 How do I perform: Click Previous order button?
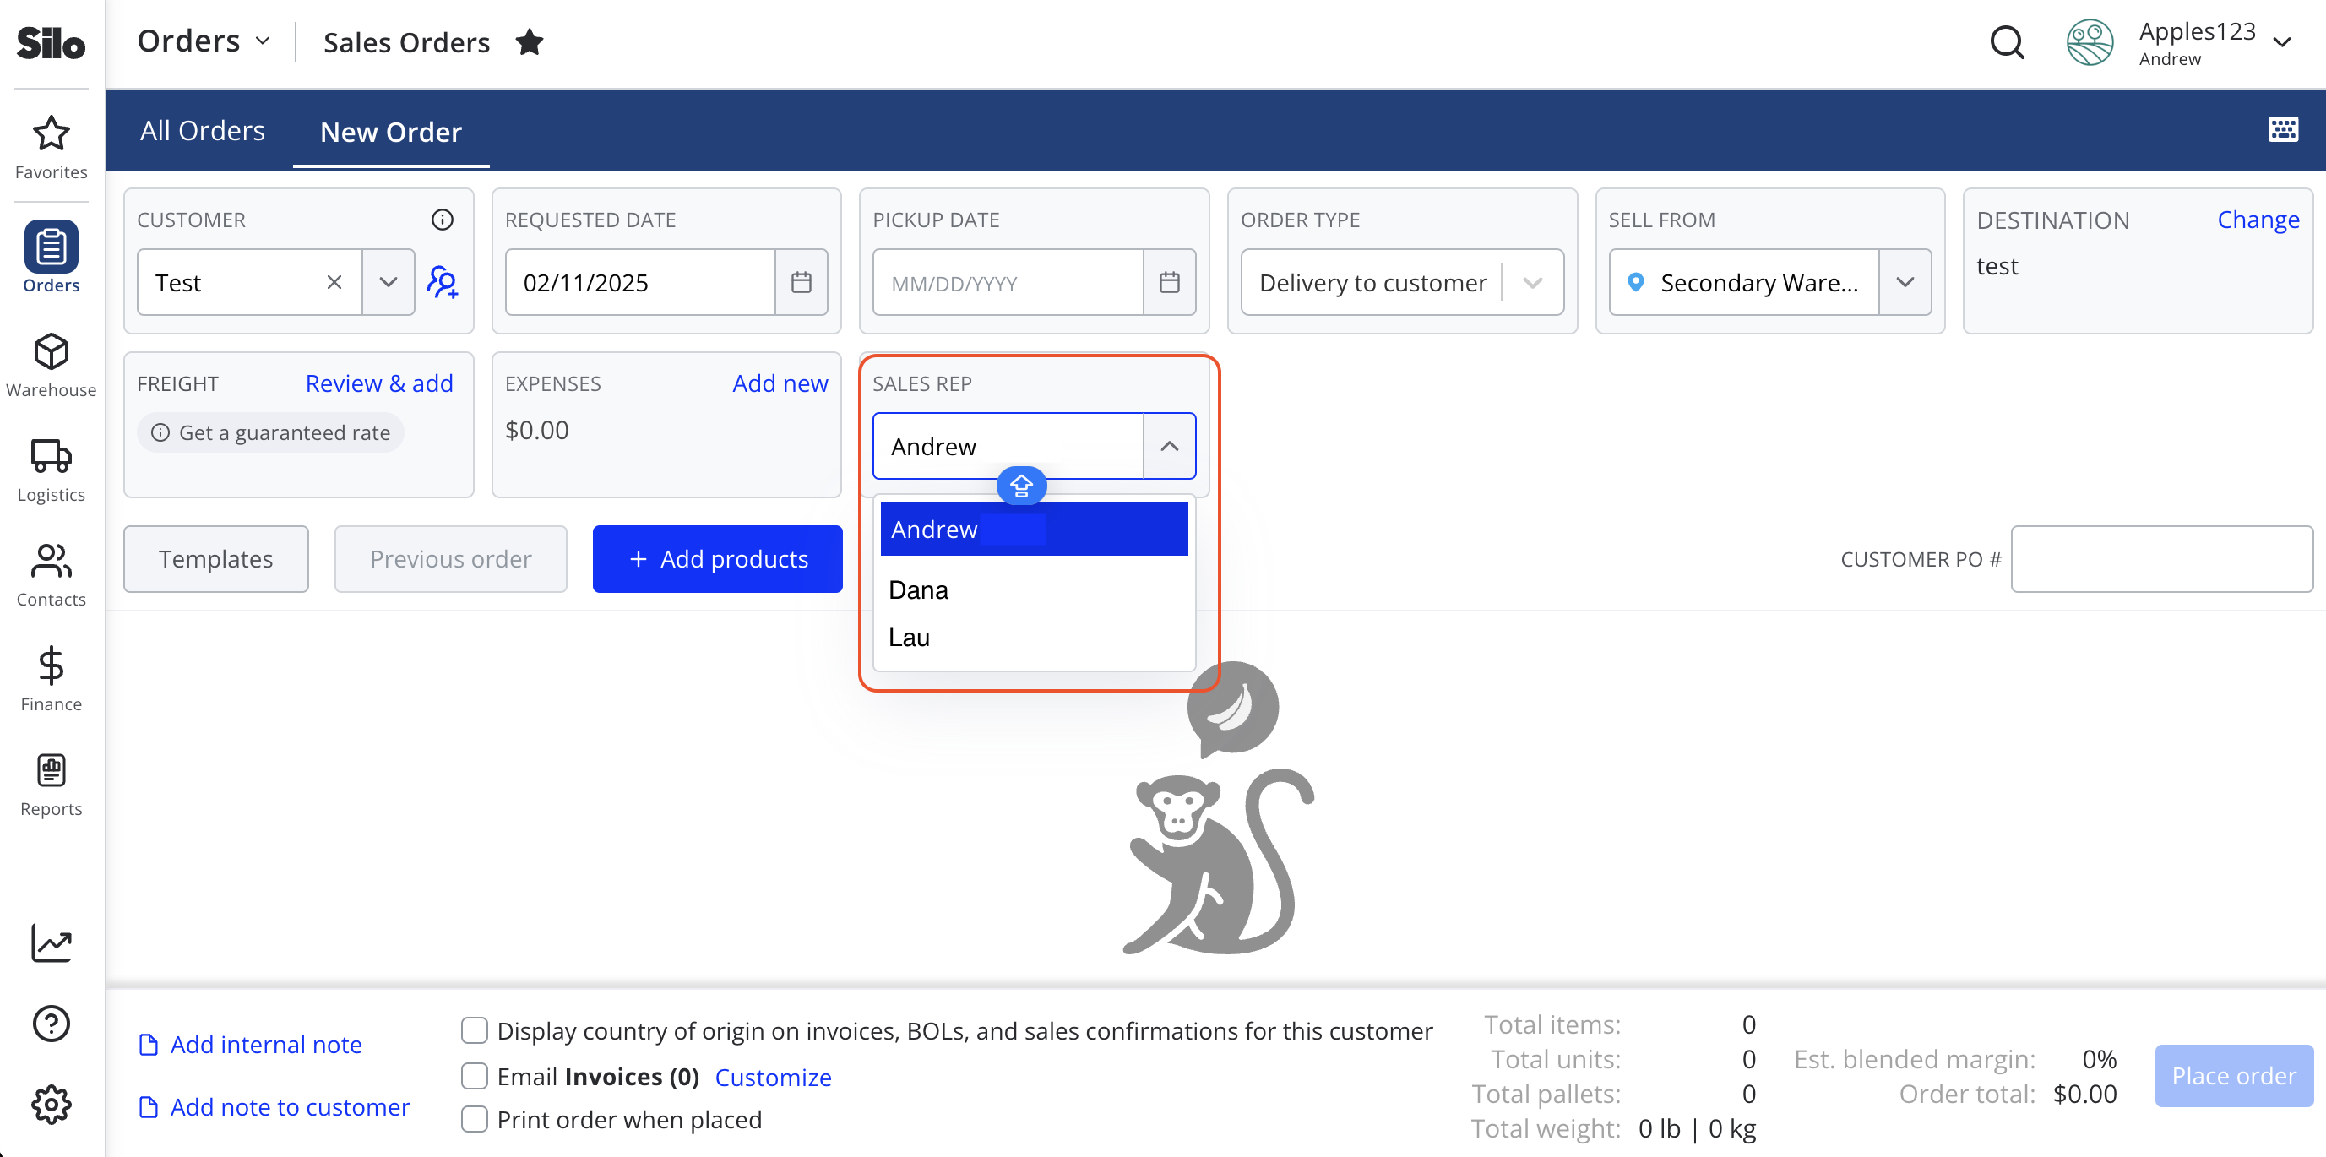(450, 559)
